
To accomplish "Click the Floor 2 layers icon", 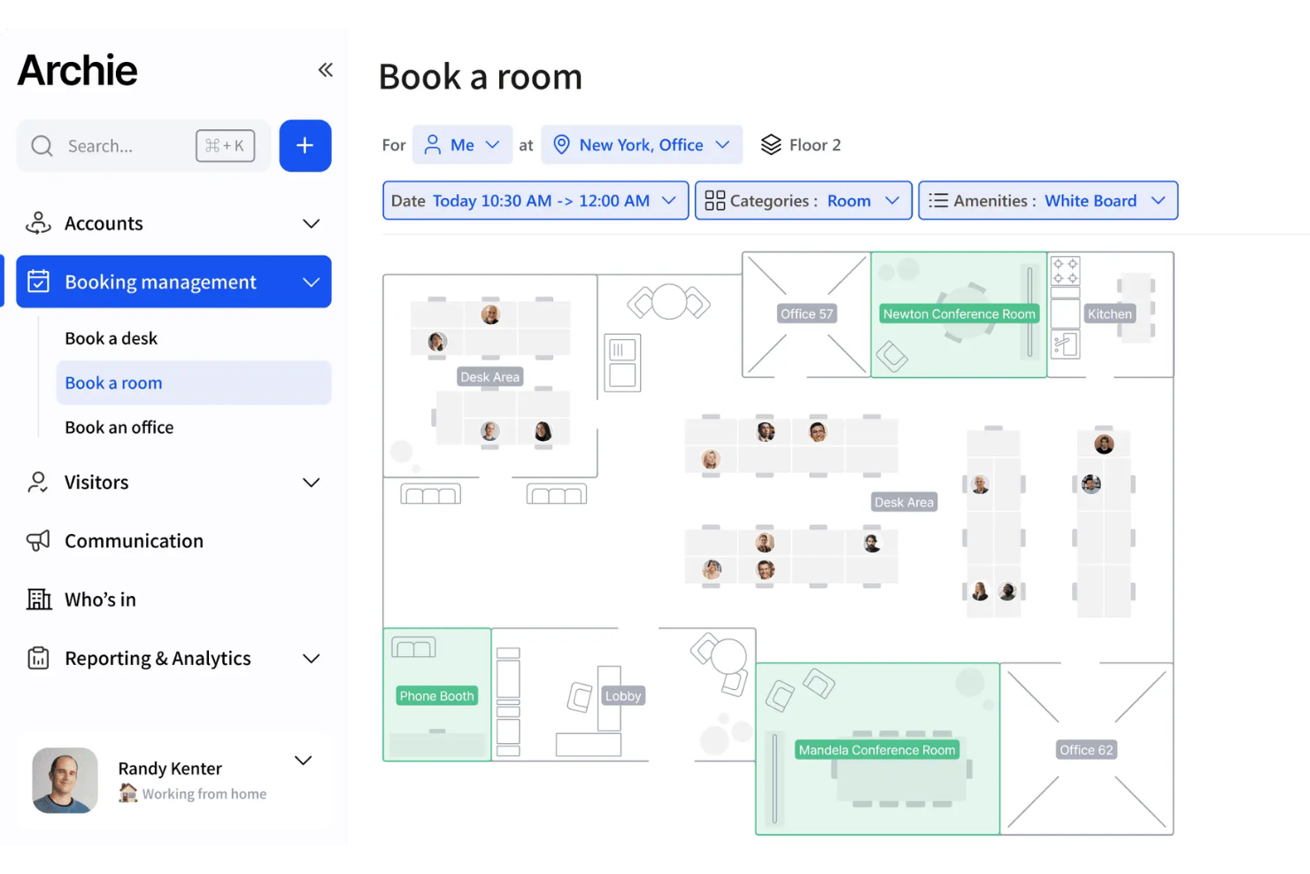I will click(x=771, y=144).
